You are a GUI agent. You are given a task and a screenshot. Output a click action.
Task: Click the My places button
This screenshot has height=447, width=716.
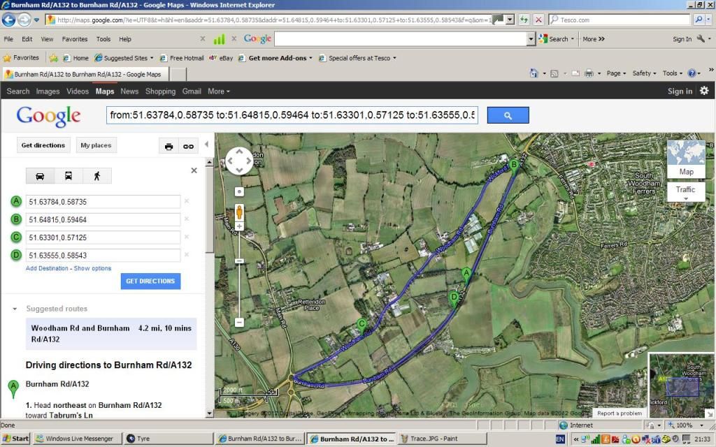pos(96,145)
